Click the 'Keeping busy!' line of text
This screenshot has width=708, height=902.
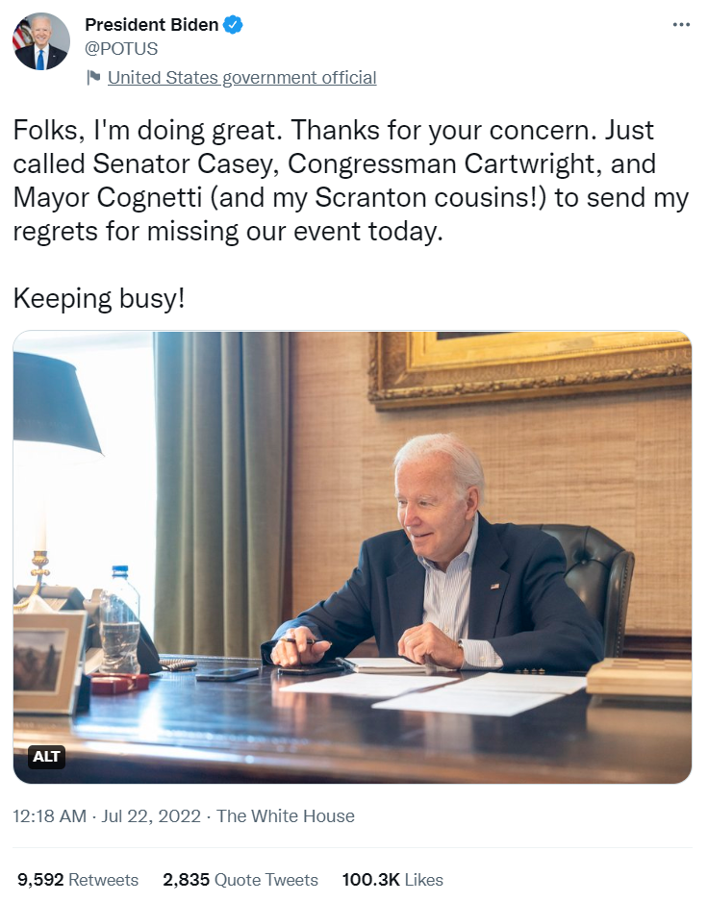(99, 298)
